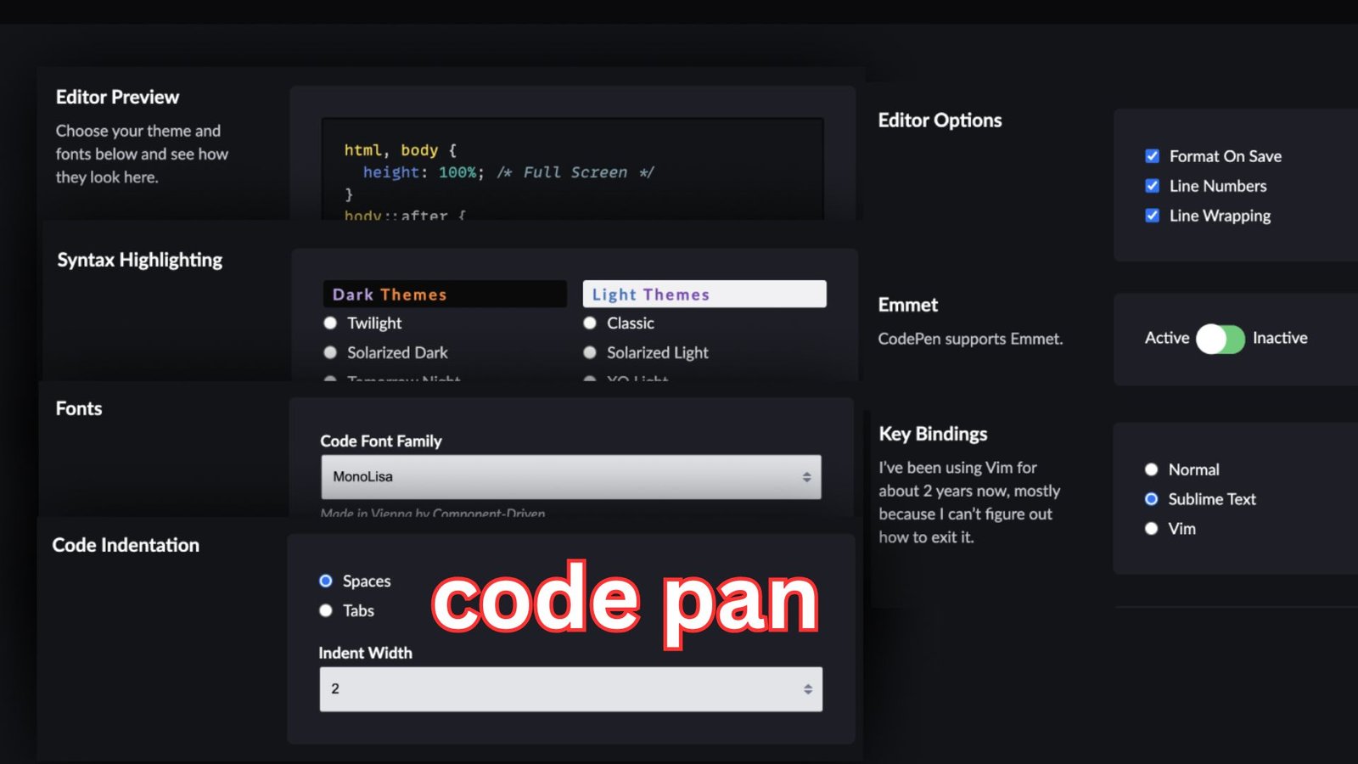
Task: Enable the Format On Save checkbox
Action: pyautogui.click(x=1152, y=156)
